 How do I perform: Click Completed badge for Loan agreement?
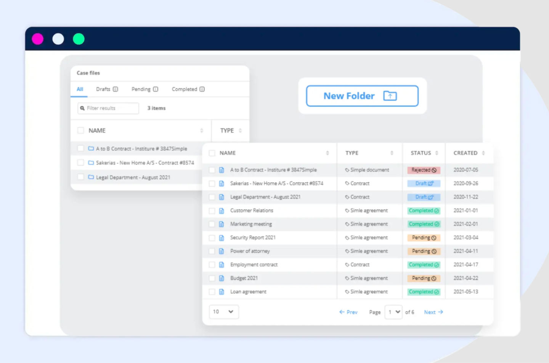(x=424, y=292)
